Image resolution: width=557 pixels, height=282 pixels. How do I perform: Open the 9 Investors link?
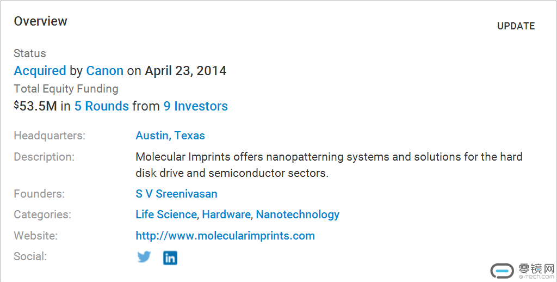[x=196, y=106]
